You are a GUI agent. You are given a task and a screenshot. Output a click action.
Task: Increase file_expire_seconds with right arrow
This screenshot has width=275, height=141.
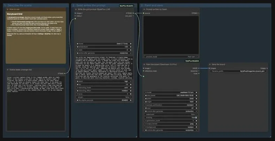coord(131,100)
